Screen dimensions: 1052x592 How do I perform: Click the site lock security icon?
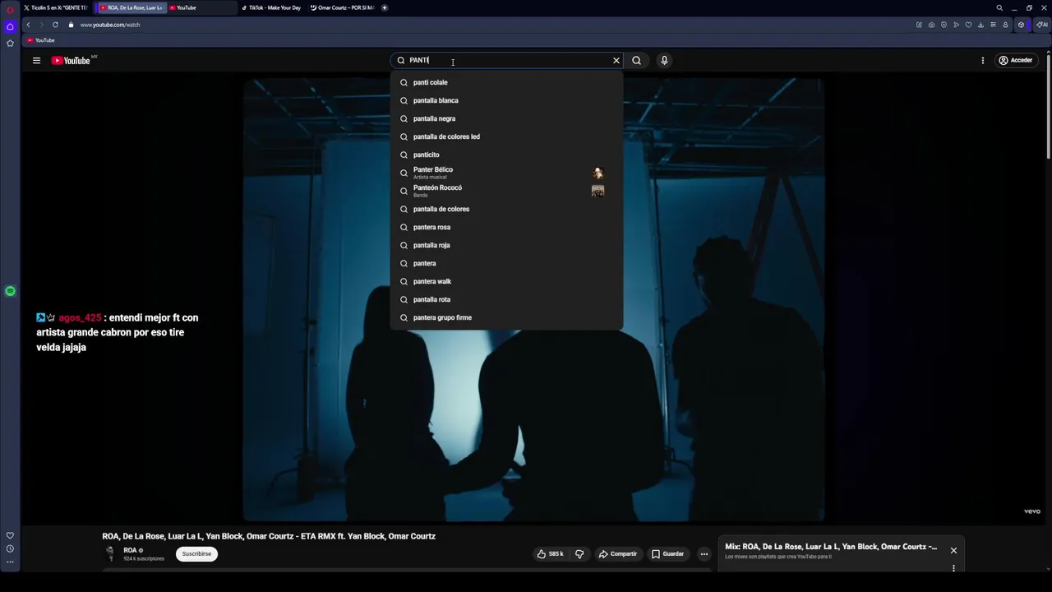71,25
